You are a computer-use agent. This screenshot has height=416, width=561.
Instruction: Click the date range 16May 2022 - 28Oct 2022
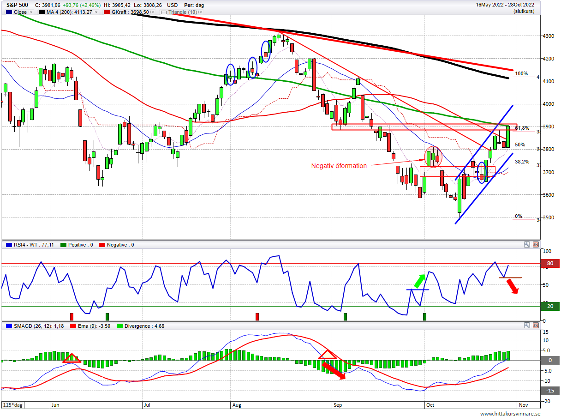pos(505,5)
